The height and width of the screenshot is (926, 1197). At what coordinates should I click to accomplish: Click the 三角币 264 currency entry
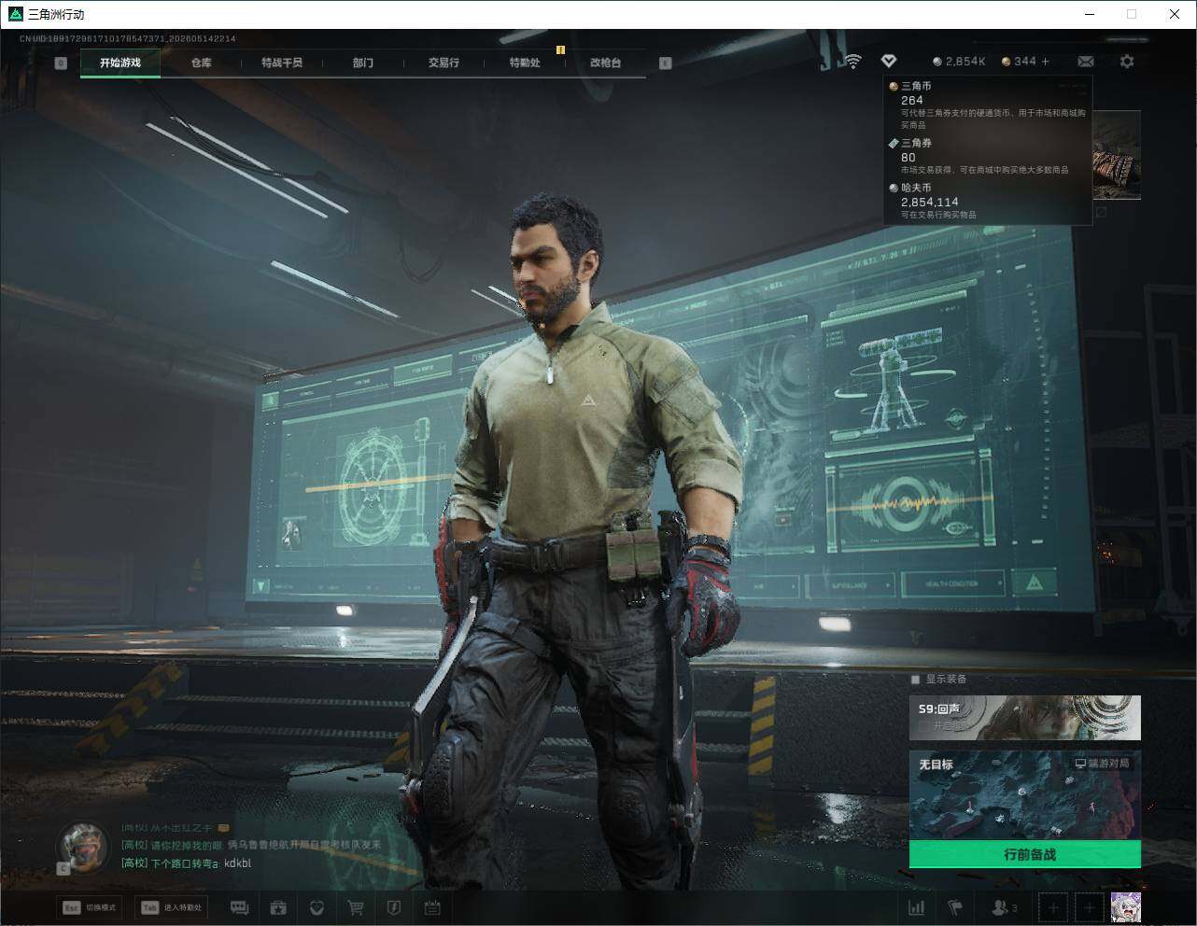click(988, 105)
